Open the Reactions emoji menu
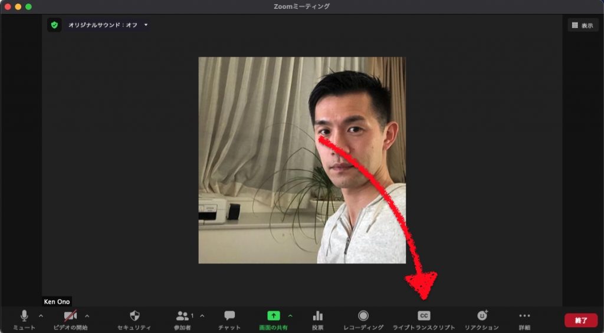The image size is (604, 333). click(x=482, y=316)
